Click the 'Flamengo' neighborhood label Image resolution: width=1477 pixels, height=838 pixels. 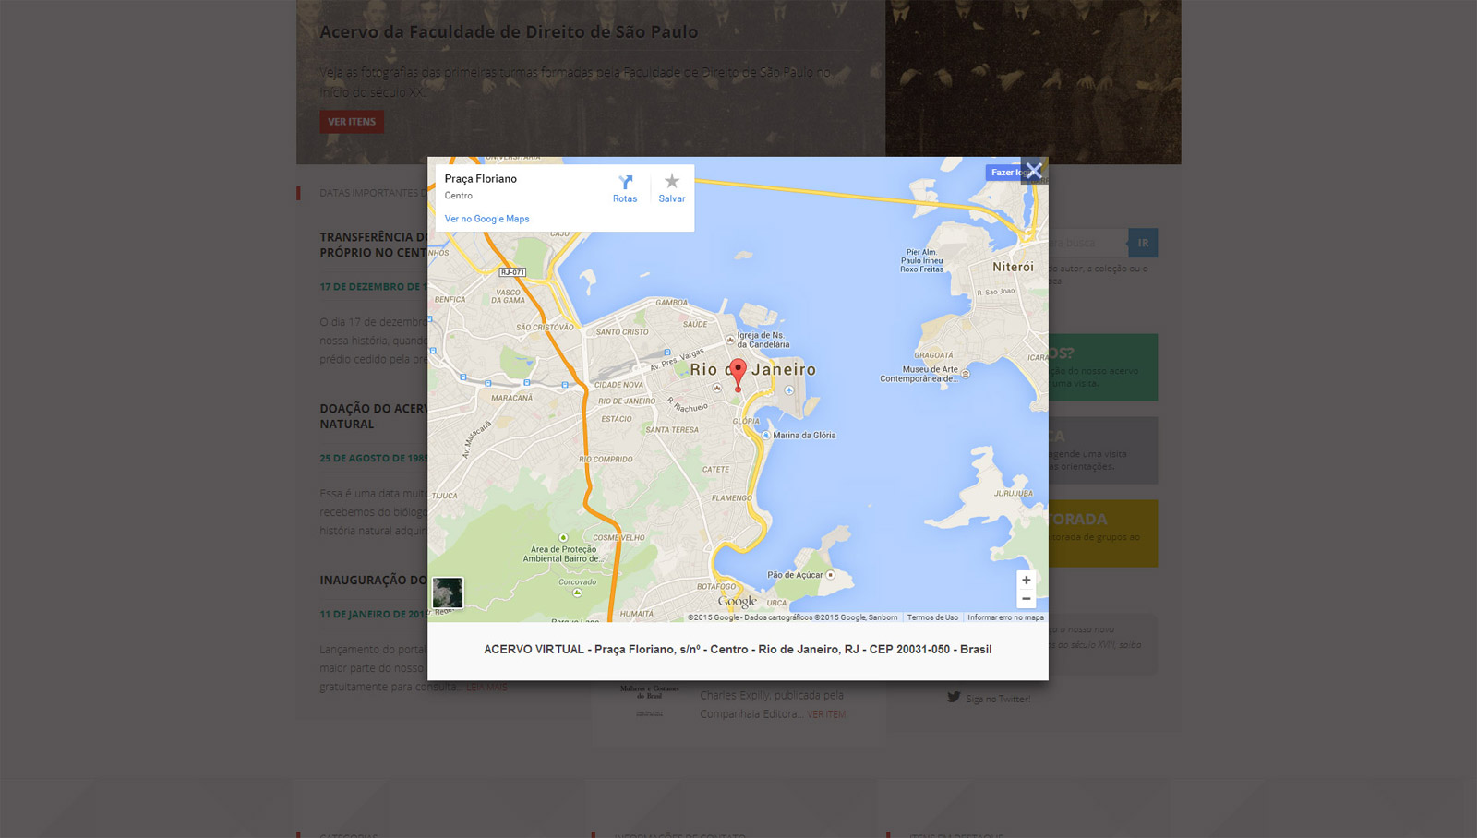pos(731,498)
